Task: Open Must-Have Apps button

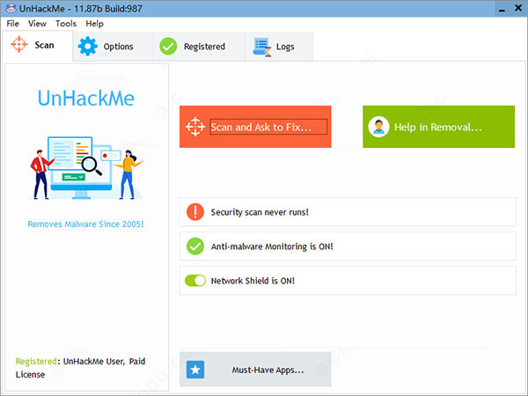Action: tap(255, 370)
